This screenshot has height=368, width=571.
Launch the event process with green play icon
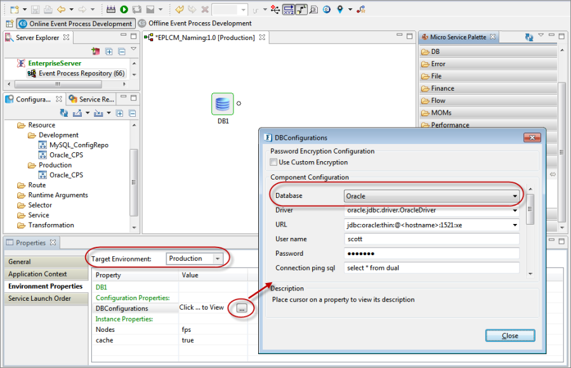(x=124, y=10)
